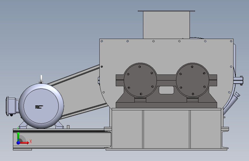Screen dimensions: 249x161
Task: Select the blue origin ball of the triad
Action: tap(18, 143)
